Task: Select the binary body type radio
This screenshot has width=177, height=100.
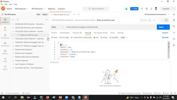Action: click(101, 37)
